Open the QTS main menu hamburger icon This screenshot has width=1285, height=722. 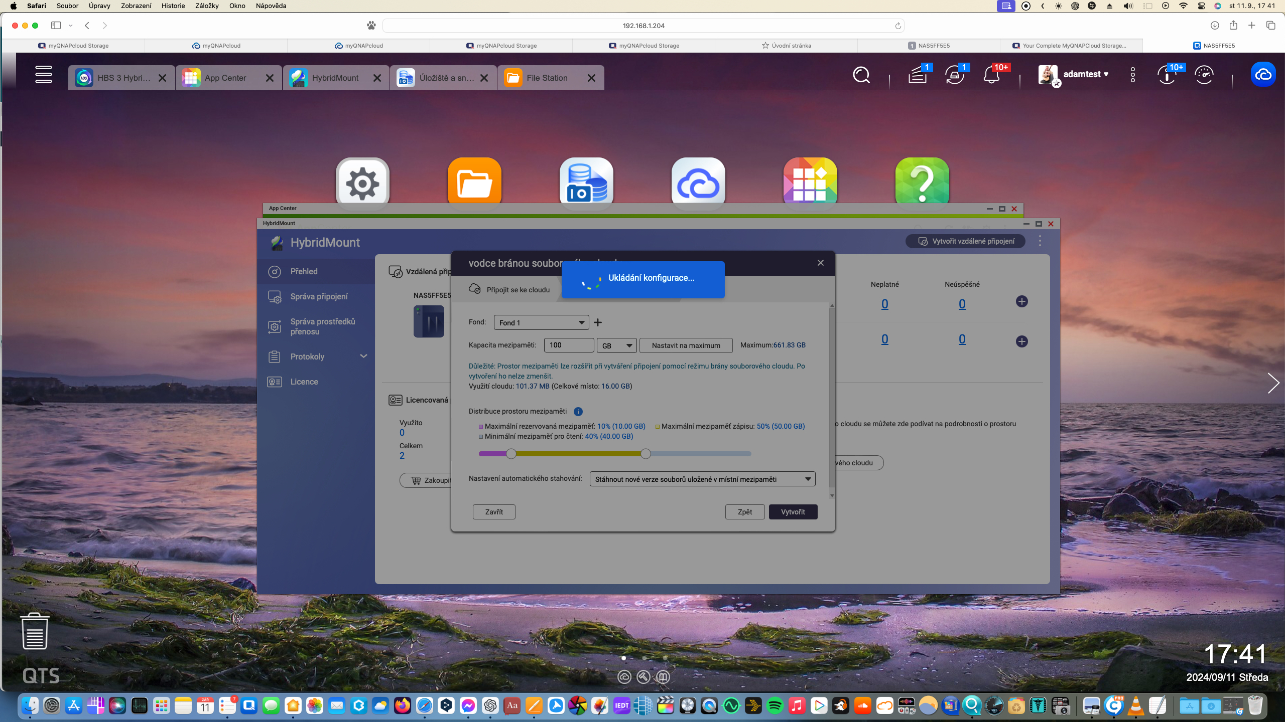(x=44, y=75)
